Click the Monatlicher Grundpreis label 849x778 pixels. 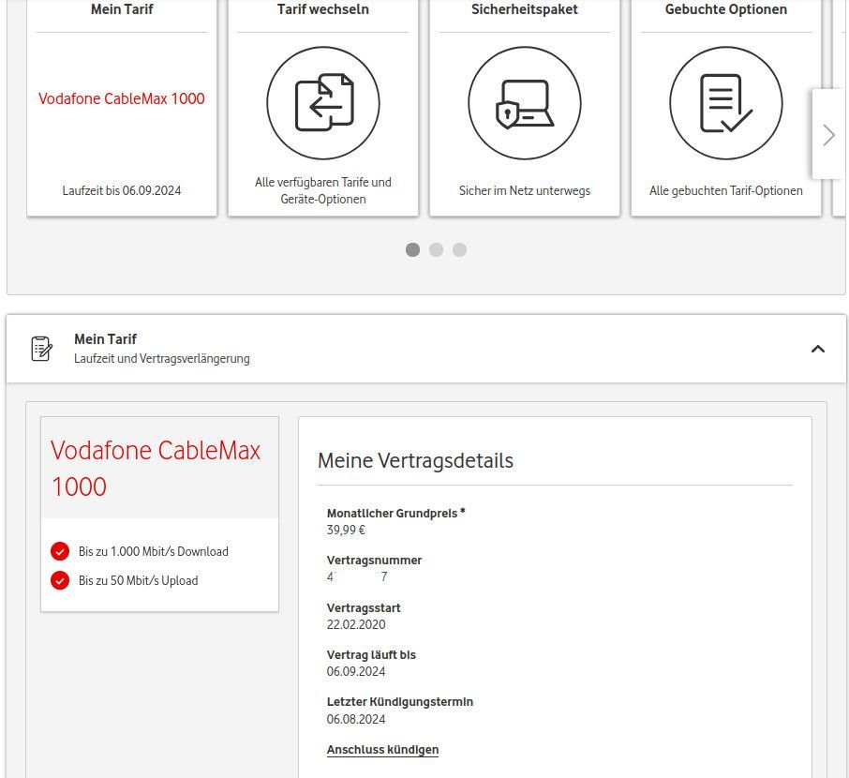point(395,513)
